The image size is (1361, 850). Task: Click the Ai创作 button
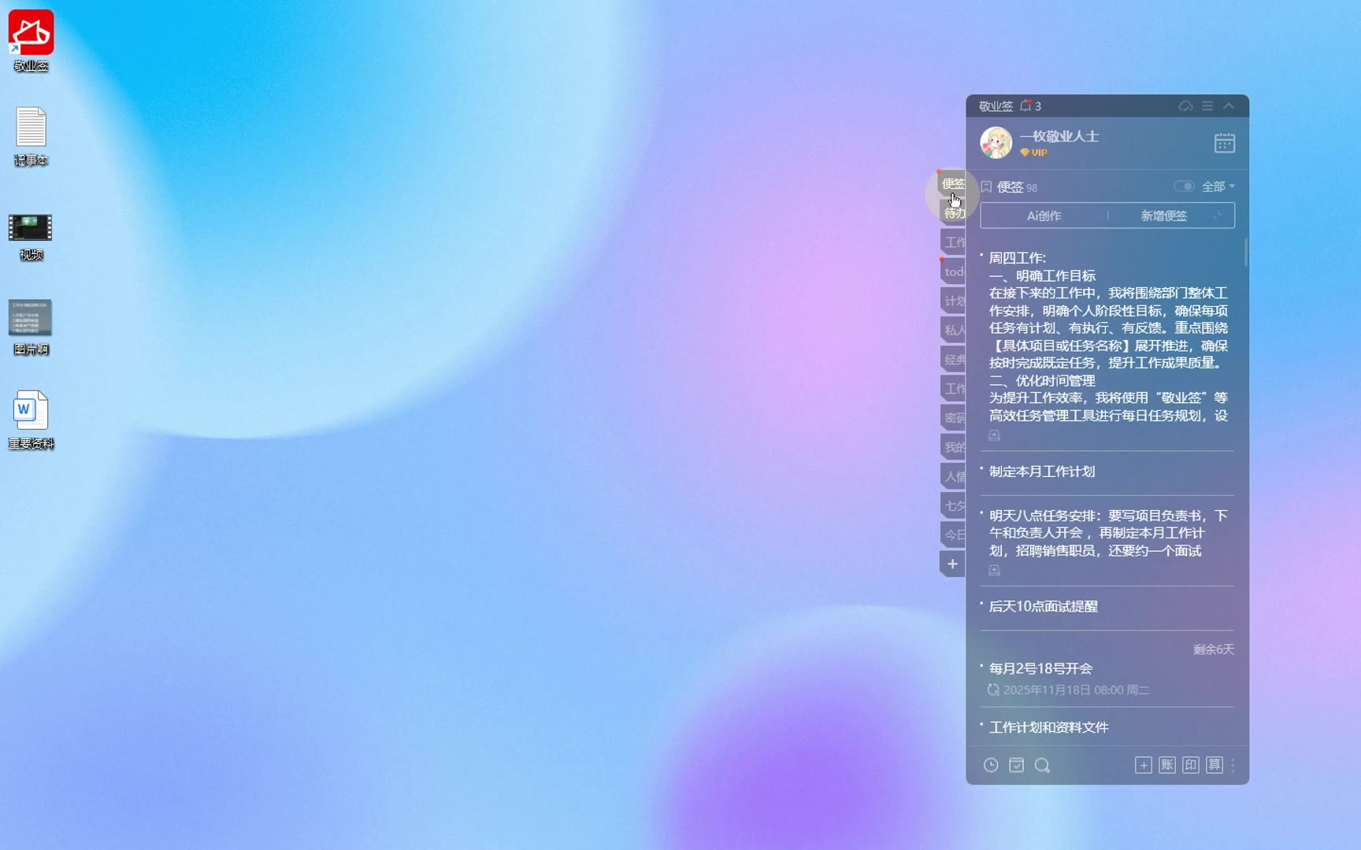coord(1044,216)
